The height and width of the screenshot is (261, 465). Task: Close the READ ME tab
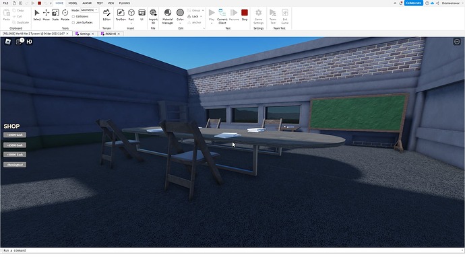click(x=119, y=34)
